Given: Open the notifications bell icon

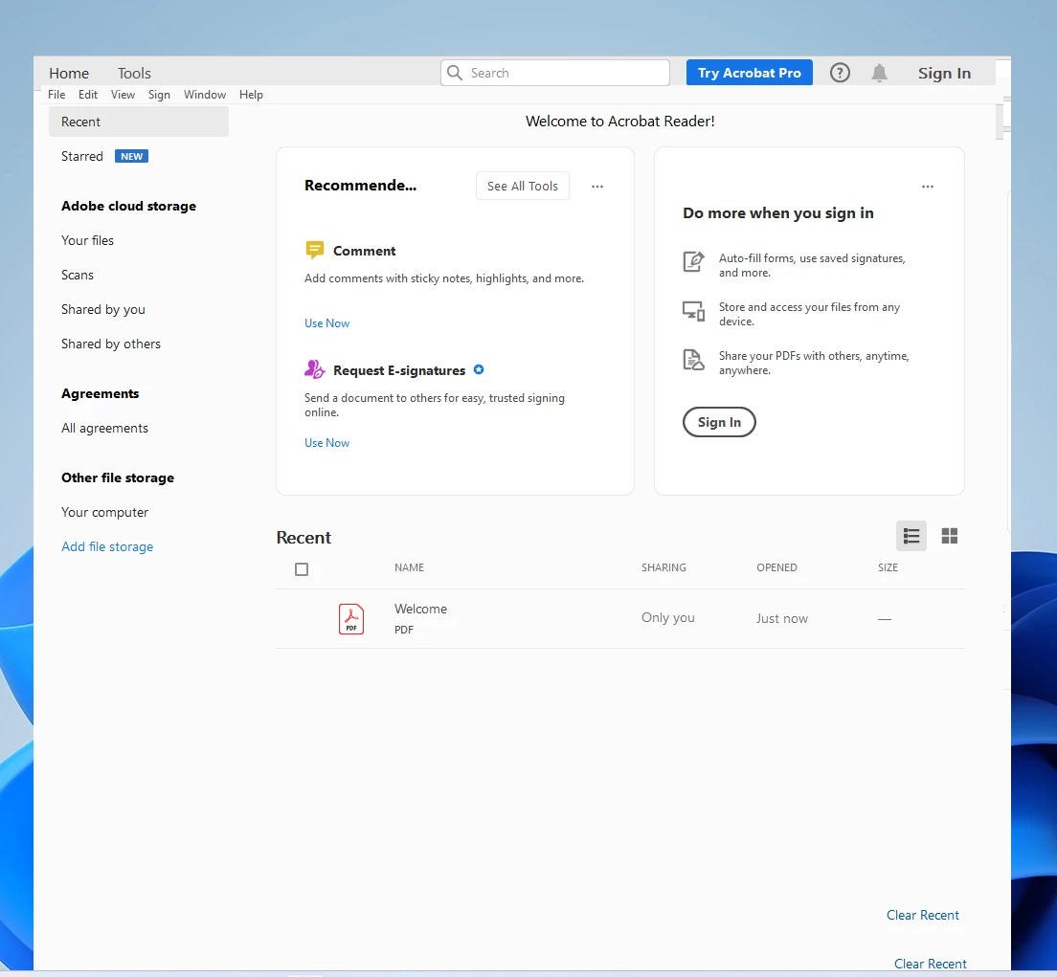Looking at the screenshot, I should (x=879, y=73).
